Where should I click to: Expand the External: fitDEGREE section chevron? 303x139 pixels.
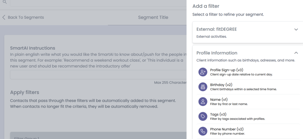coord(296,29)
